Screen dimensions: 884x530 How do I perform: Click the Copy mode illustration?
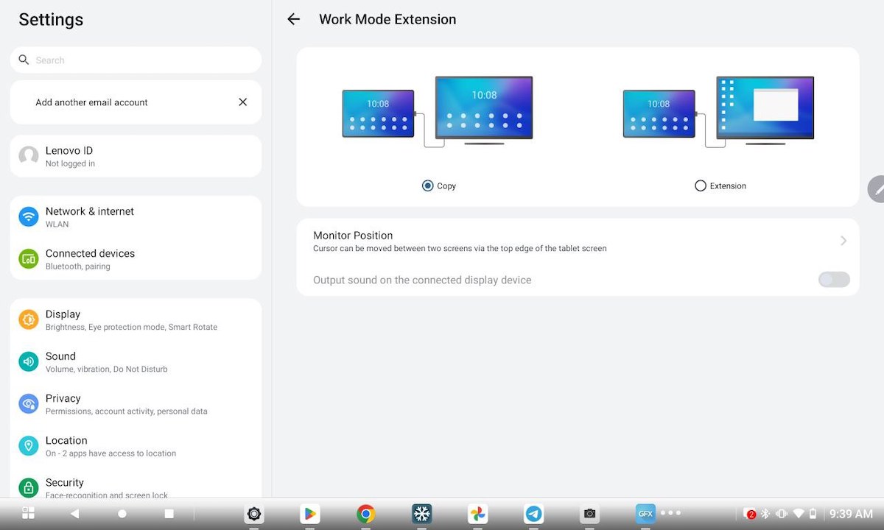[x=438, y=111]
